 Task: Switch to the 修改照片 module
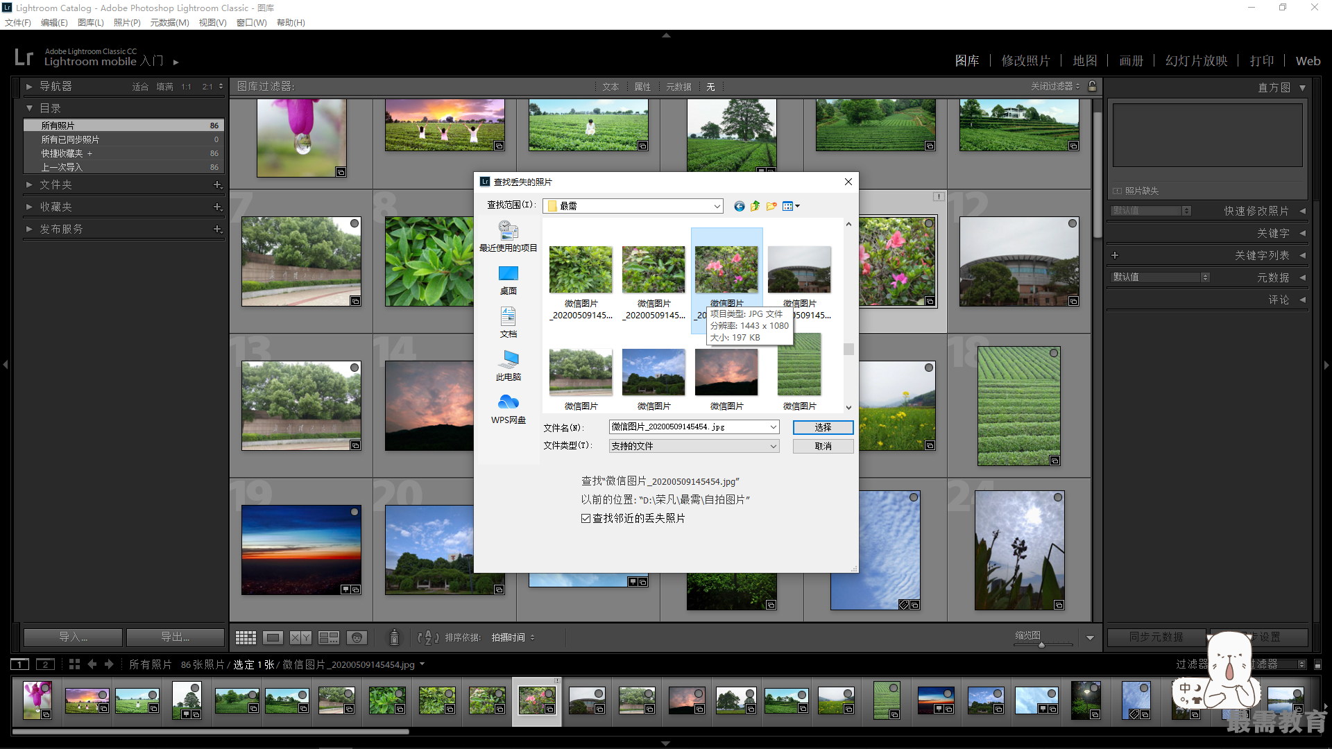1025,61
